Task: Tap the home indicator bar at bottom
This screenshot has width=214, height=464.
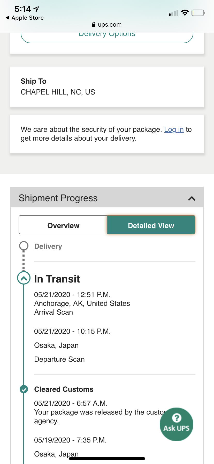Action: click(x=107, y=459)
